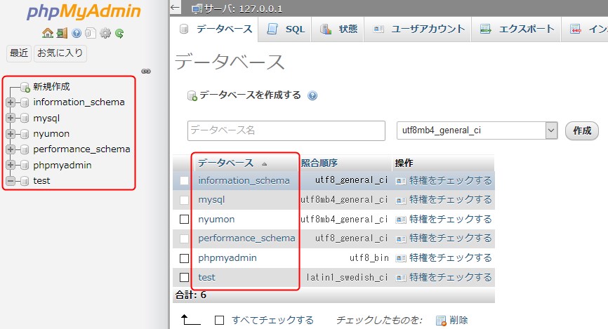The width and height of the screenshot is (608, 329).
Task: Check the nyumon database checkbox
Action: coord(185,220)
